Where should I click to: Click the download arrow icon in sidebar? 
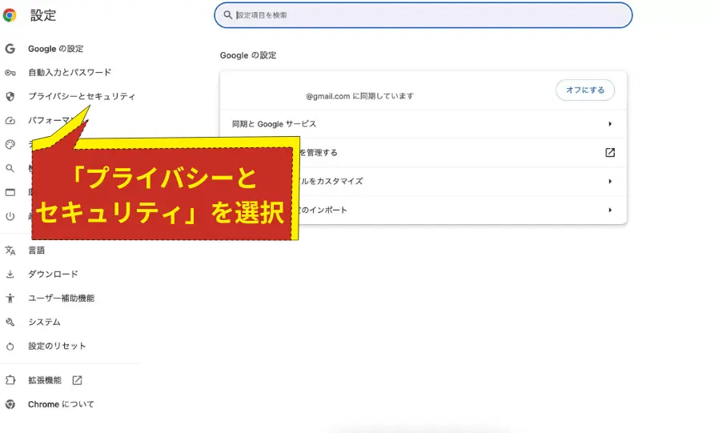tap(10, 274)
